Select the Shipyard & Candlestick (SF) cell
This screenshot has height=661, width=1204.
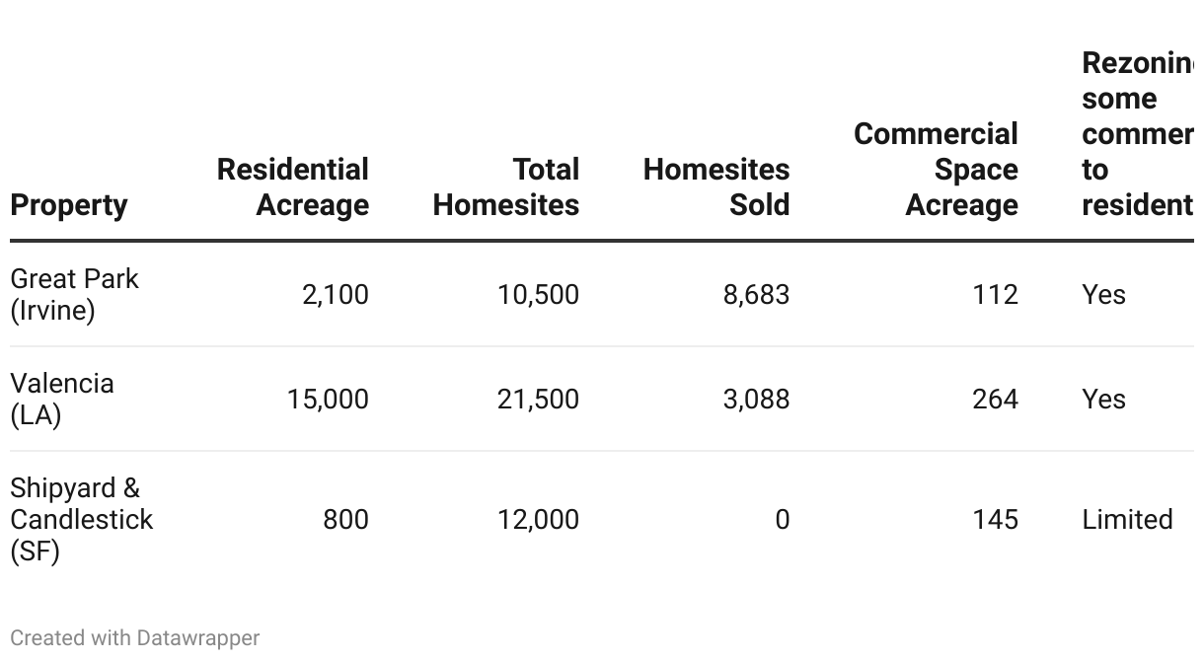click(x=81, y=519)
